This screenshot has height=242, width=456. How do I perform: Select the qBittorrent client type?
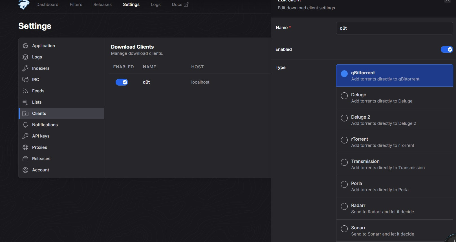(x=395, y=76)
